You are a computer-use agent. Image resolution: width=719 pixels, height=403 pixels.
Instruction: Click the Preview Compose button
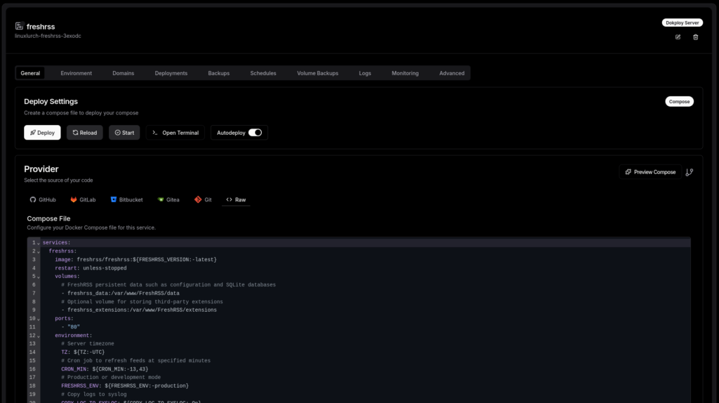click(650, 172)
